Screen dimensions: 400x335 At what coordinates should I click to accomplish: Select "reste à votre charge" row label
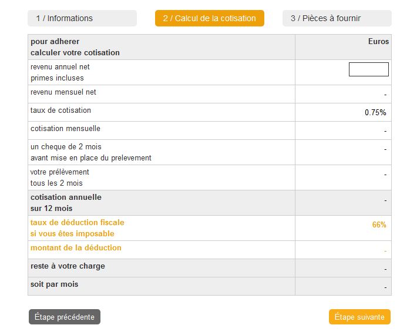coord(68,266)
